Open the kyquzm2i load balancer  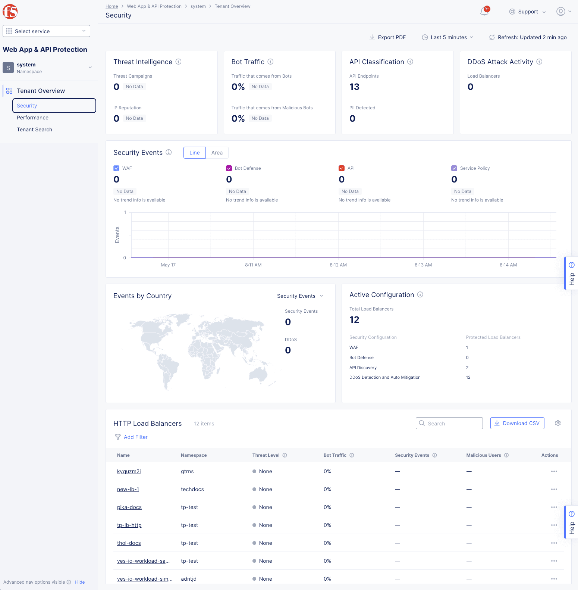point(129,471)
